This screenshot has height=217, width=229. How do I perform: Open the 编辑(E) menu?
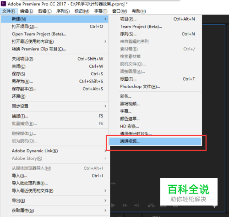click(x=27, y=11)
